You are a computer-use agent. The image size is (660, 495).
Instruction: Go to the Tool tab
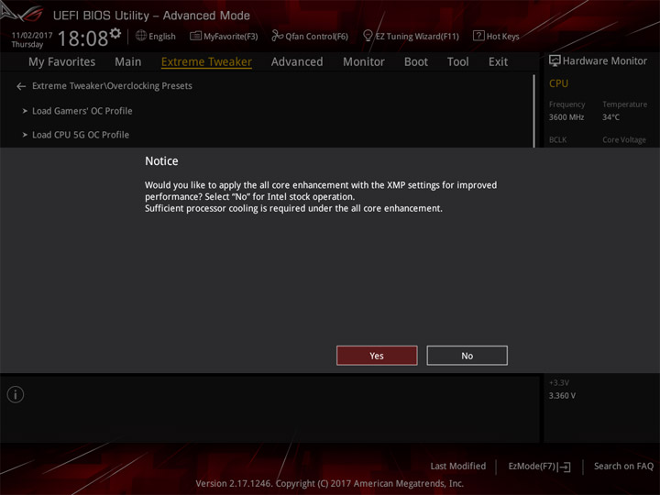(458, 62)
